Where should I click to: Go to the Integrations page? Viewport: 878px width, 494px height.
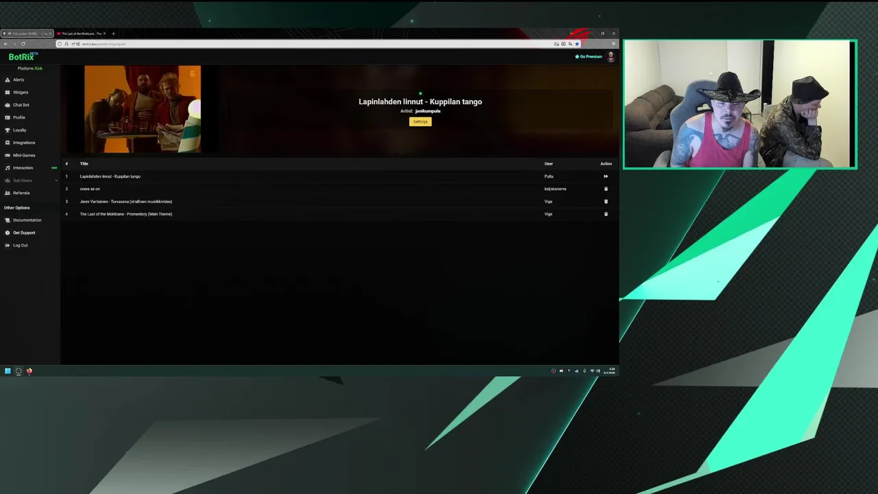(x=24, y=143)
